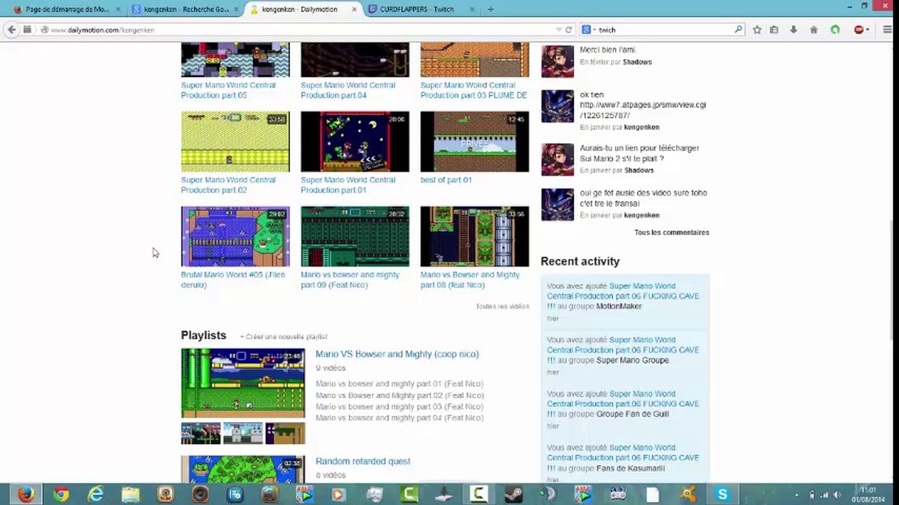Open Shadows' avatar next to 'Merci bien l'ami'
Image resolution: width=899 pixels, height=505 pixels.
point(557,61)
